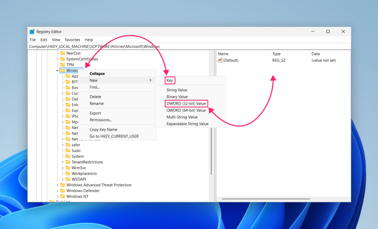Select QWORD (64-bit) Value
378x229 pixels.
186,110
